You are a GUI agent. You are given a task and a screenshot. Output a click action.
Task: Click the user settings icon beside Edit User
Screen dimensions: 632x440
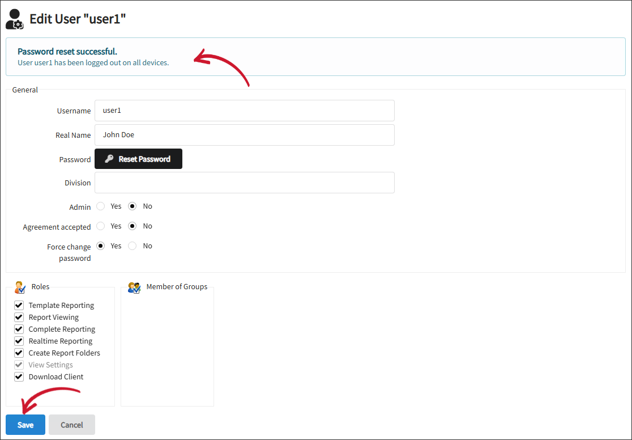point(15,19)
